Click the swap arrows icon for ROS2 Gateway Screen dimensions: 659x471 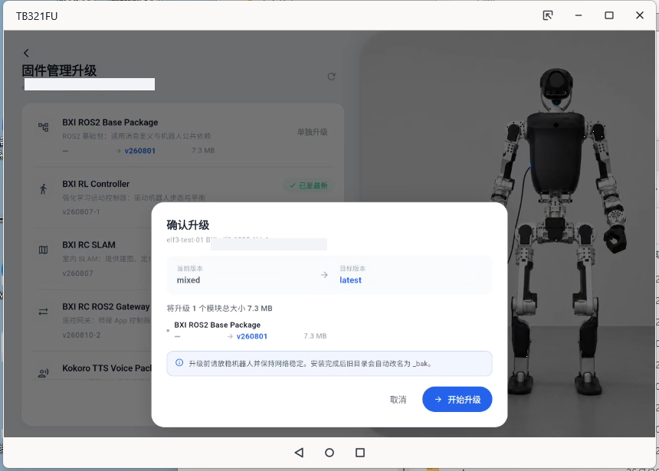click(43, 312)
